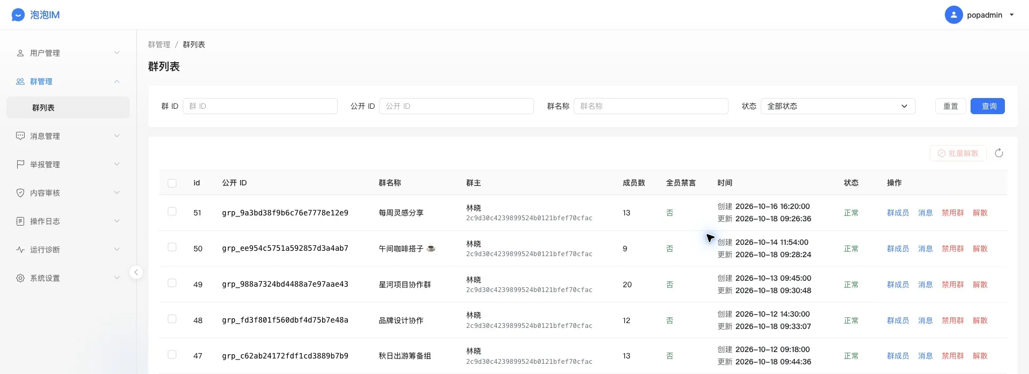This screenshot has width=1029, height=374.
Task: Open 消息 for 午间咖啡搭子
Action: pyautogui.click(x=926, y=249)
